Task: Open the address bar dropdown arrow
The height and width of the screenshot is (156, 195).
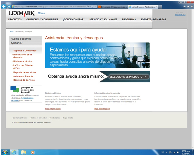Action: point(90,7)
